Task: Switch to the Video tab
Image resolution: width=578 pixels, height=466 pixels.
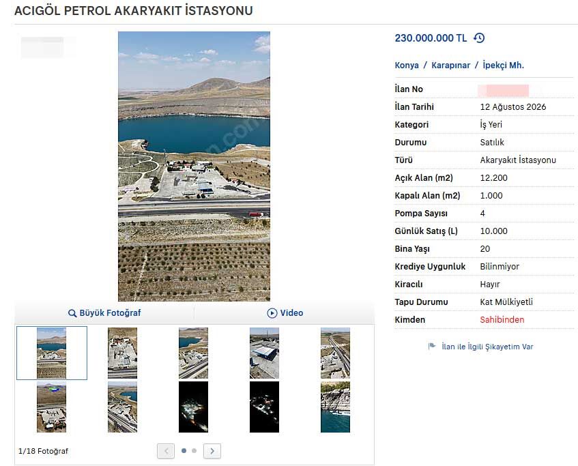Action: 285,313
